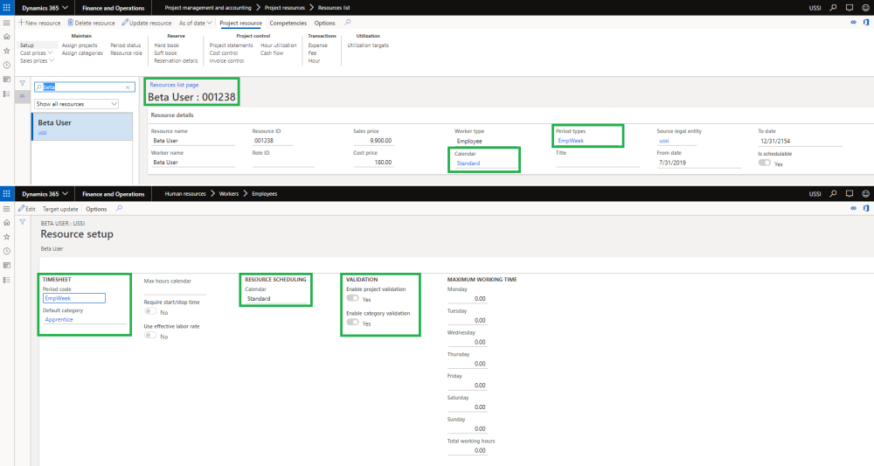The height and width of the screenshot is (466, 874).
Task: Expand Cost prices menu
Action: click(x=36, y=53)
